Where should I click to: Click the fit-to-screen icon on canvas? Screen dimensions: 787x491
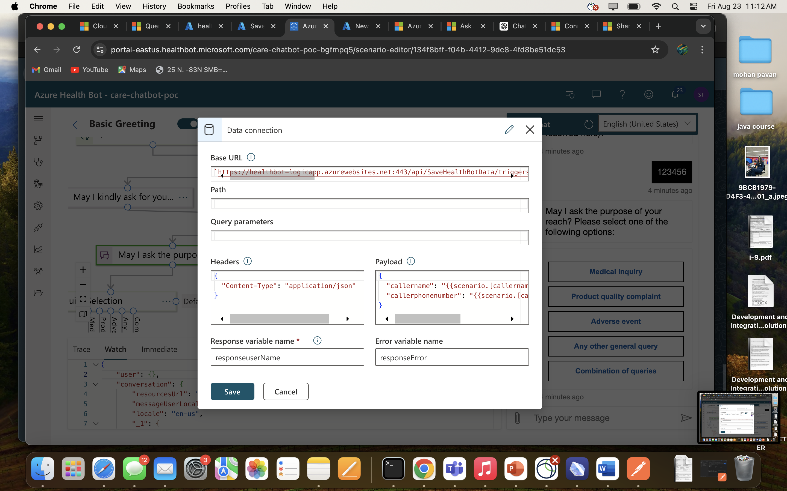[83, 299]
